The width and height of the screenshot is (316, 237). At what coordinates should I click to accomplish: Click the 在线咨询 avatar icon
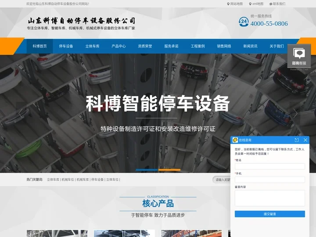pos(235,140)
